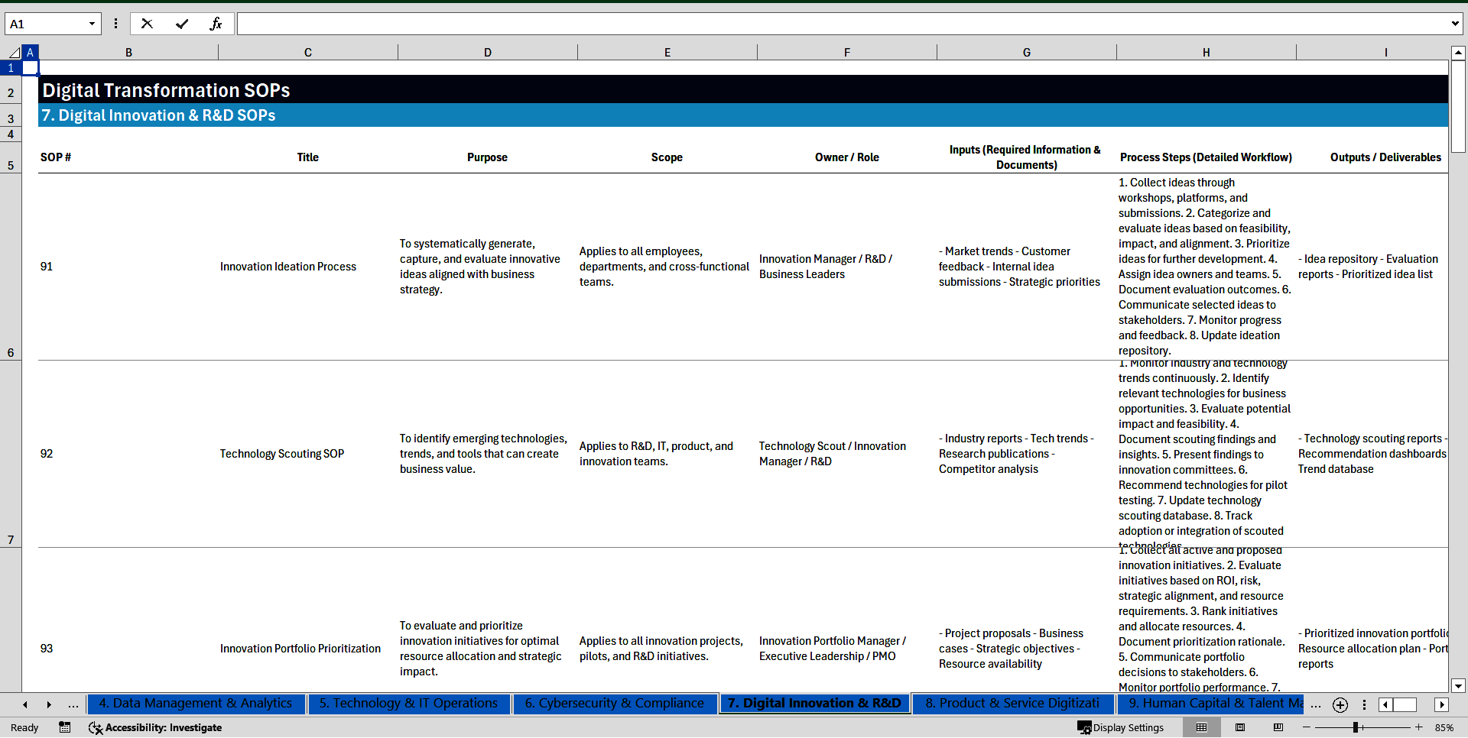Click the Insert Function fx icon

[216, 24]
